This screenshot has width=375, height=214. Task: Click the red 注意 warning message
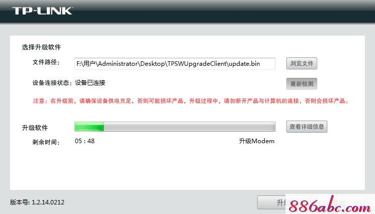point(191,101)
